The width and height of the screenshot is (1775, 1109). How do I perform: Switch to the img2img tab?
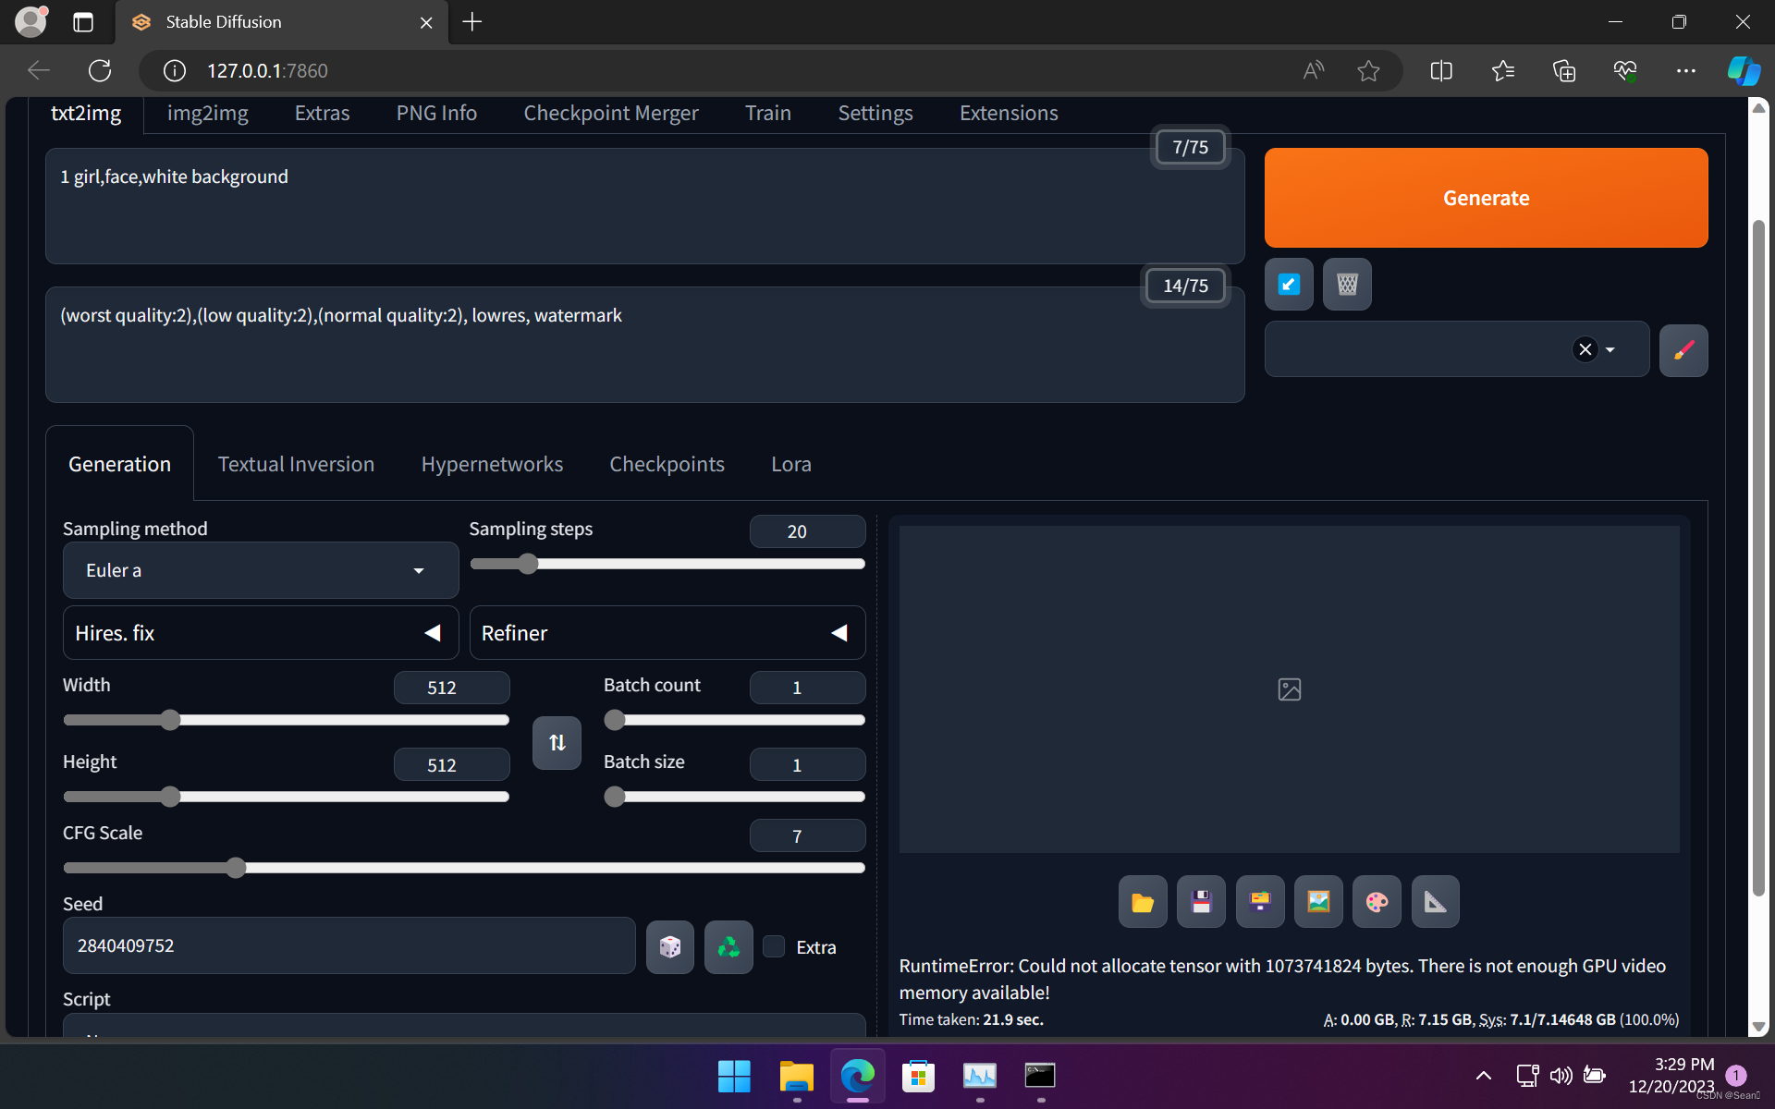pos(207,114)
